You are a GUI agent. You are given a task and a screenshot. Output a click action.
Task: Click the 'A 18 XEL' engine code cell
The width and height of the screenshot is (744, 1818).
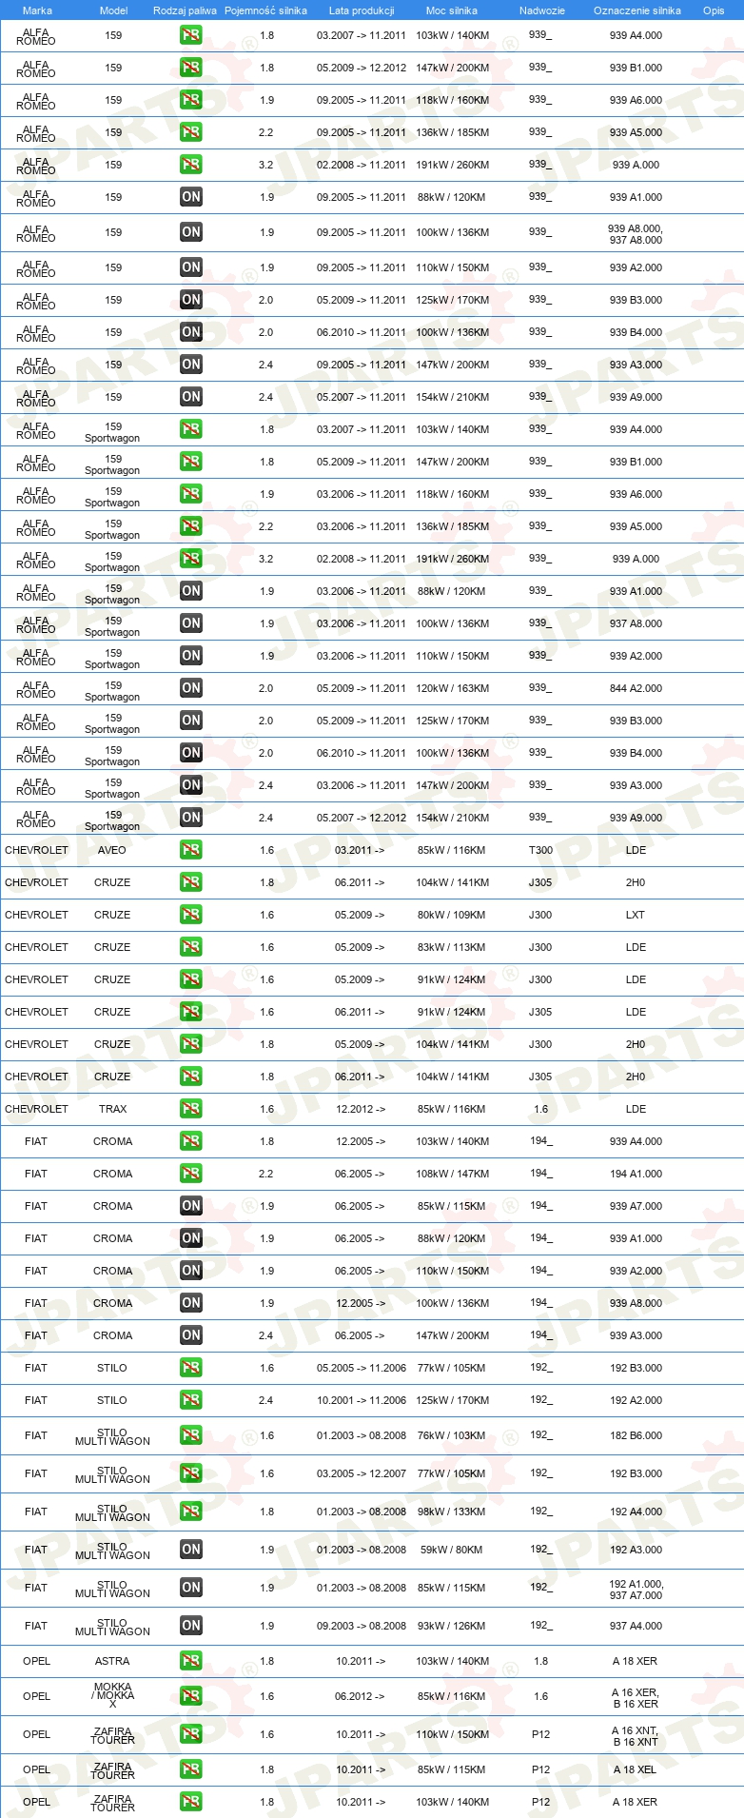636,1769
